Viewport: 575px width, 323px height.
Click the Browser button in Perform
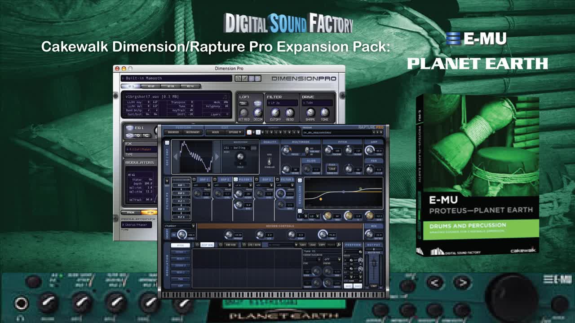click(x=173, y=132)
